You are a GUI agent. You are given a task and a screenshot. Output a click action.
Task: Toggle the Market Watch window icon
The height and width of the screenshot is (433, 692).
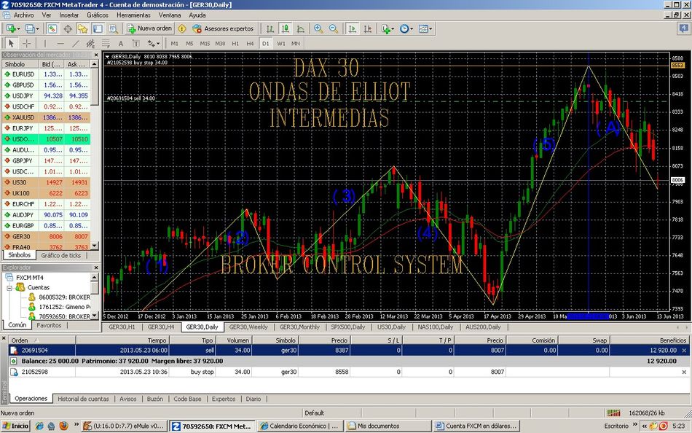(52, 28)
